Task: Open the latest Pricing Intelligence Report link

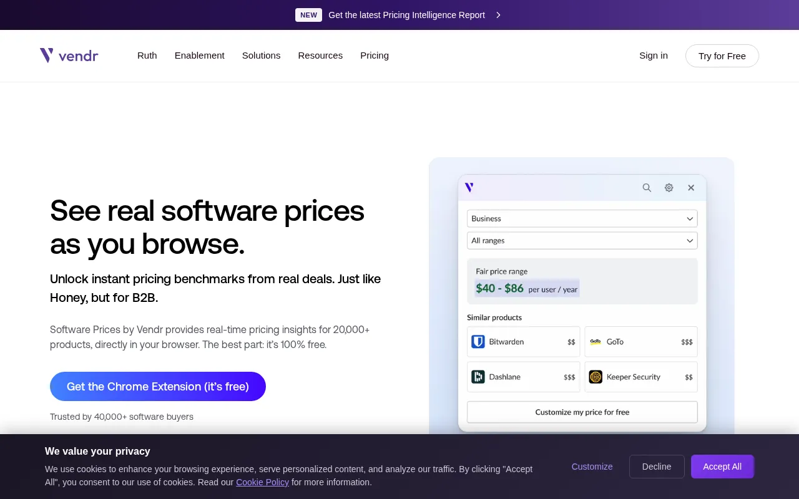Action: pos(406,15)
